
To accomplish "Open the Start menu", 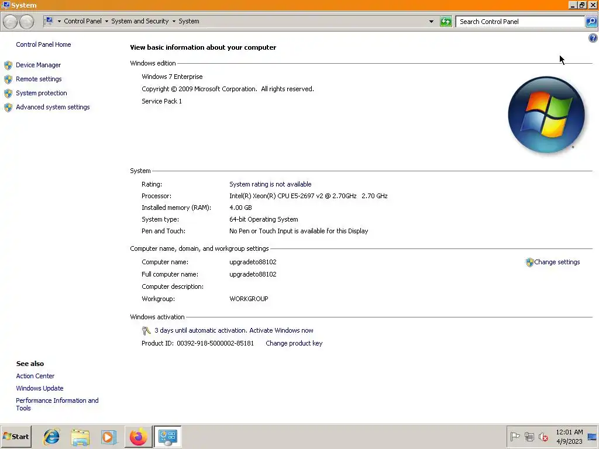I will (x=16, y=437).
